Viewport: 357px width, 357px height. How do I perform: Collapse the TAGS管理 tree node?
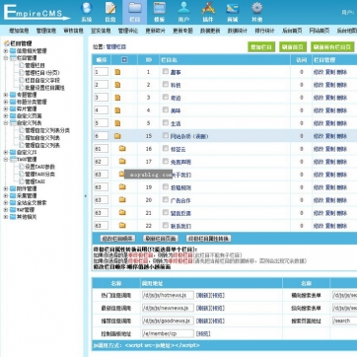pos(6,160)
